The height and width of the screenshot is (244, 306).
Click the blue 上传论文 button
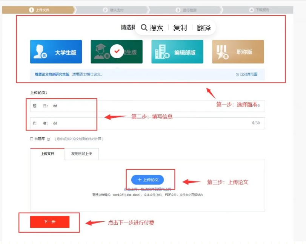click(148, 180)
